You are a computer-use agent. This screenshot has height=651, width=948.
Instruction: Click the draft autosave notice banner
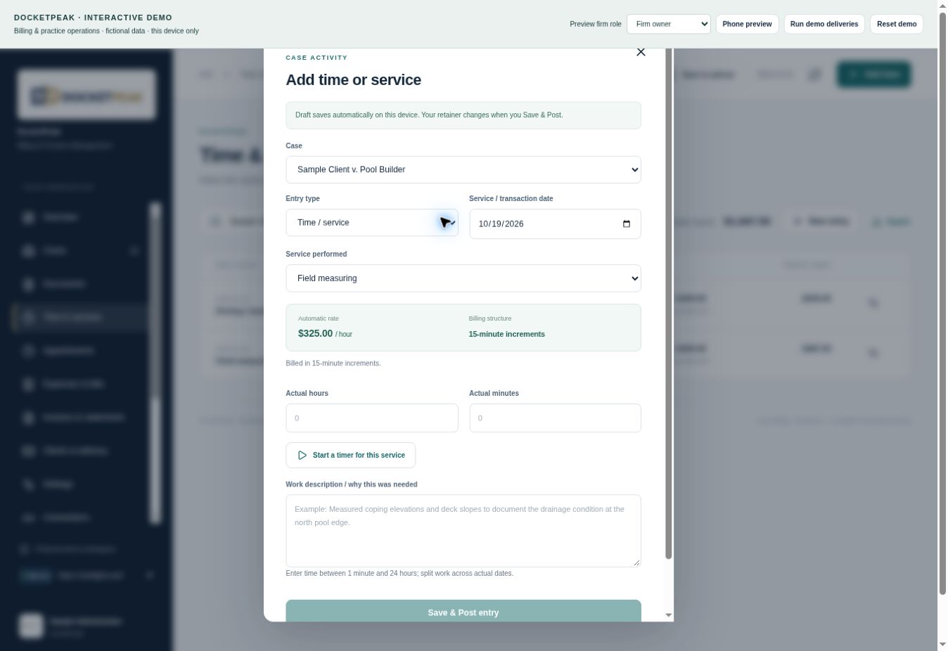point(463,115)
